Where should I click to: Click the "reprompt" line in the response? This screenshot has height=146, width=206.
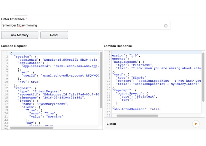124,90
